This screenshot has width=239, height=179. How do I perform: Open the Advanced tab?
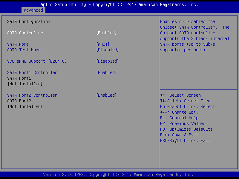[33, 10]
